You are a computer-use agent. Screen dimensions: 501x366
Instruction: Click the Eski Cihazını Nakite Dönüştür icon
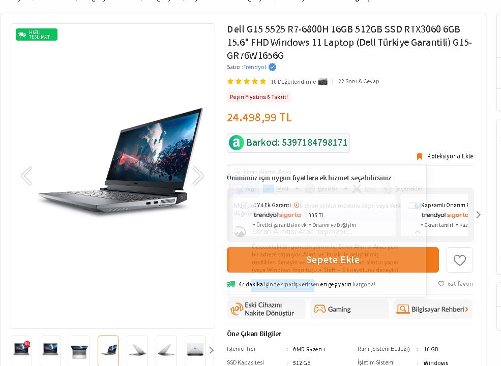237,309
